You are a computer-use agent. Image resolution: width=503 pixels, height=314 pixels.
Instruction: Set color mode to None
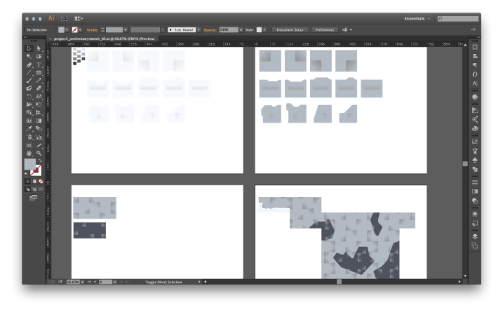coord(41,182)
